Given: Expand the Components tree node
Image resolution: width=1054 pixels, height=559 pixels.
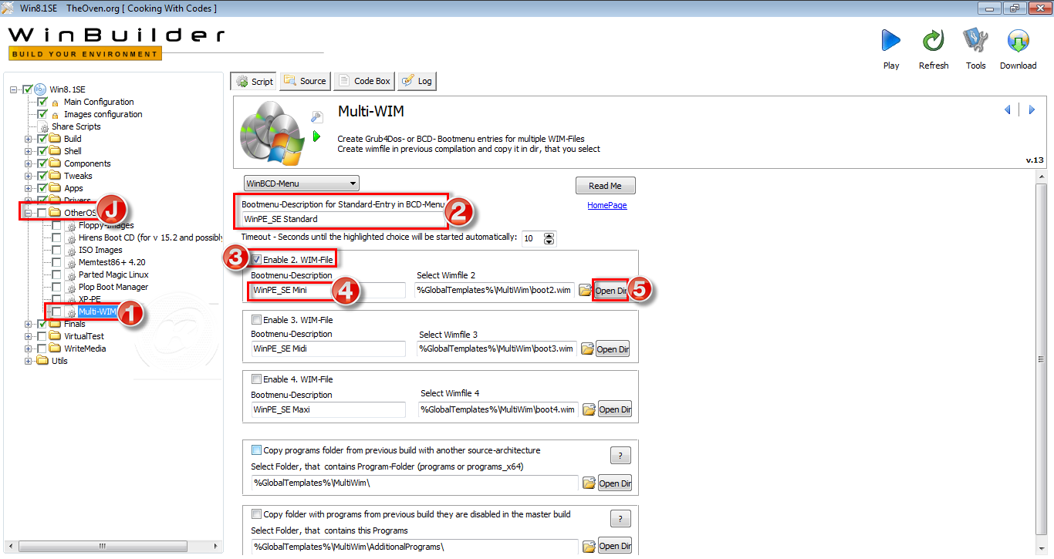Looking at the screenshot, I should [29, 163].
